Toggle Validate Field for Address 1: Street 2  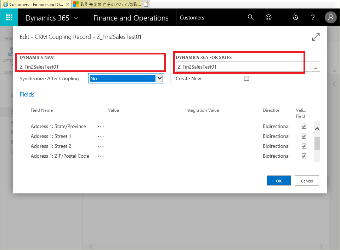304,146
